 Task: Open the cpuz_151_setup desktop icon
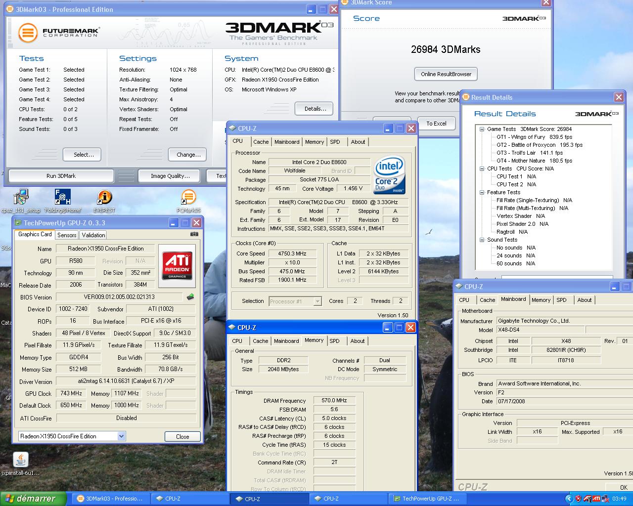(x=20, y=198)
